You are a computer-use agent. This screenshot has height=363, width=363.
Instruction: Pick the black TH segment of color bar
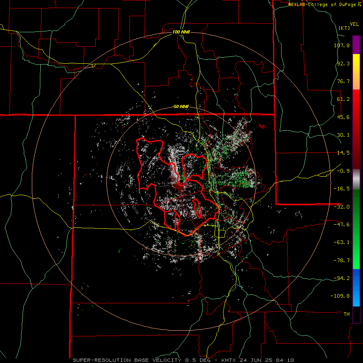click(356, 315)
